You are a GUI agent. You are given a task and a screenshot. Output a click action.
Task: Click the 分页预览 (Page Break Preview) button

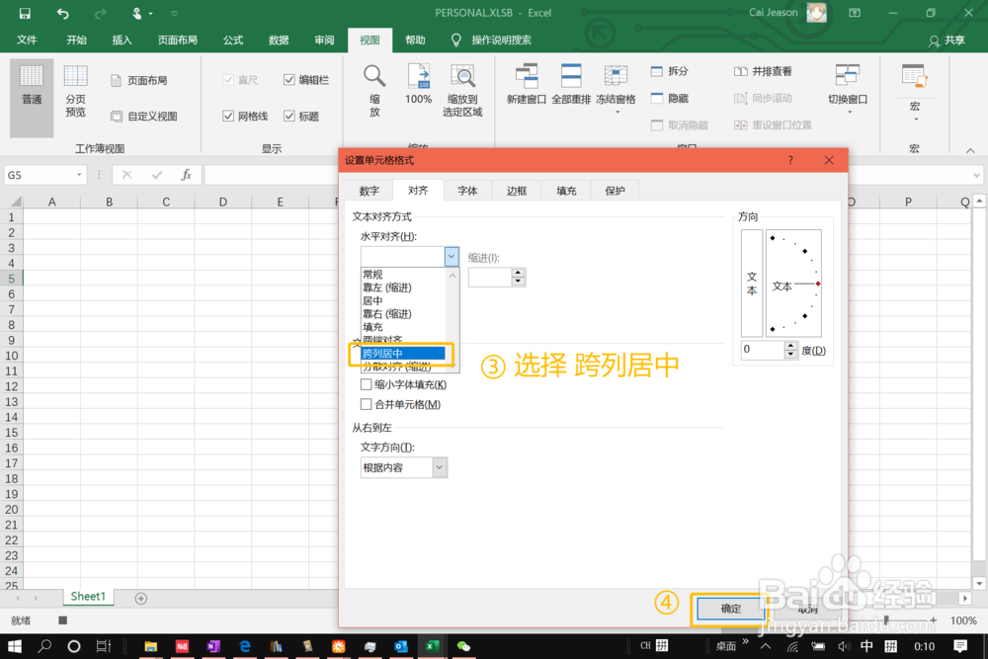pos(75,87)
